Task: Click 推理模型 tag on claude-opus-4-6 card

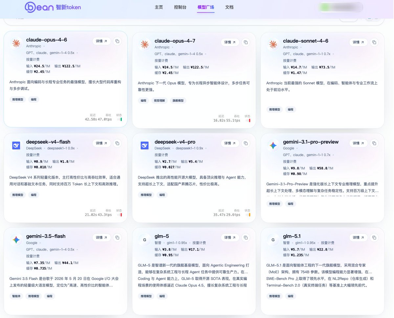Action: (x=18, y=99)
